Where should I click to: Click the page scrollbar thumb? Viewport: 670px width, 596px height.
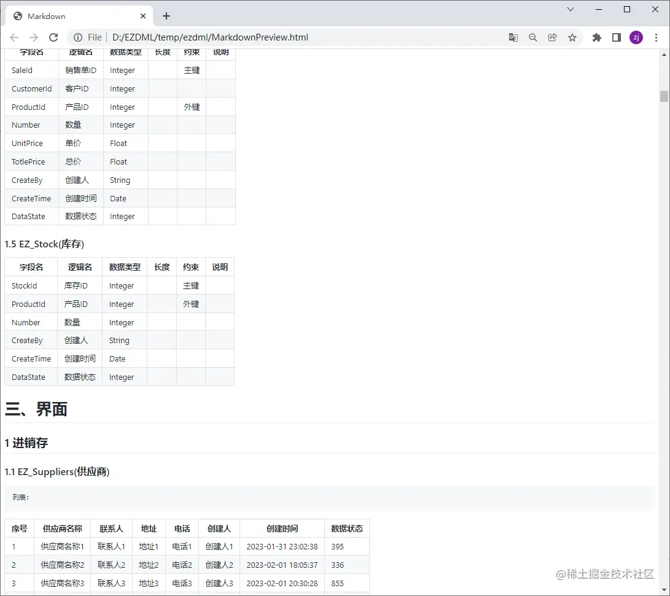pyautogui.click(x=664, y=96)
